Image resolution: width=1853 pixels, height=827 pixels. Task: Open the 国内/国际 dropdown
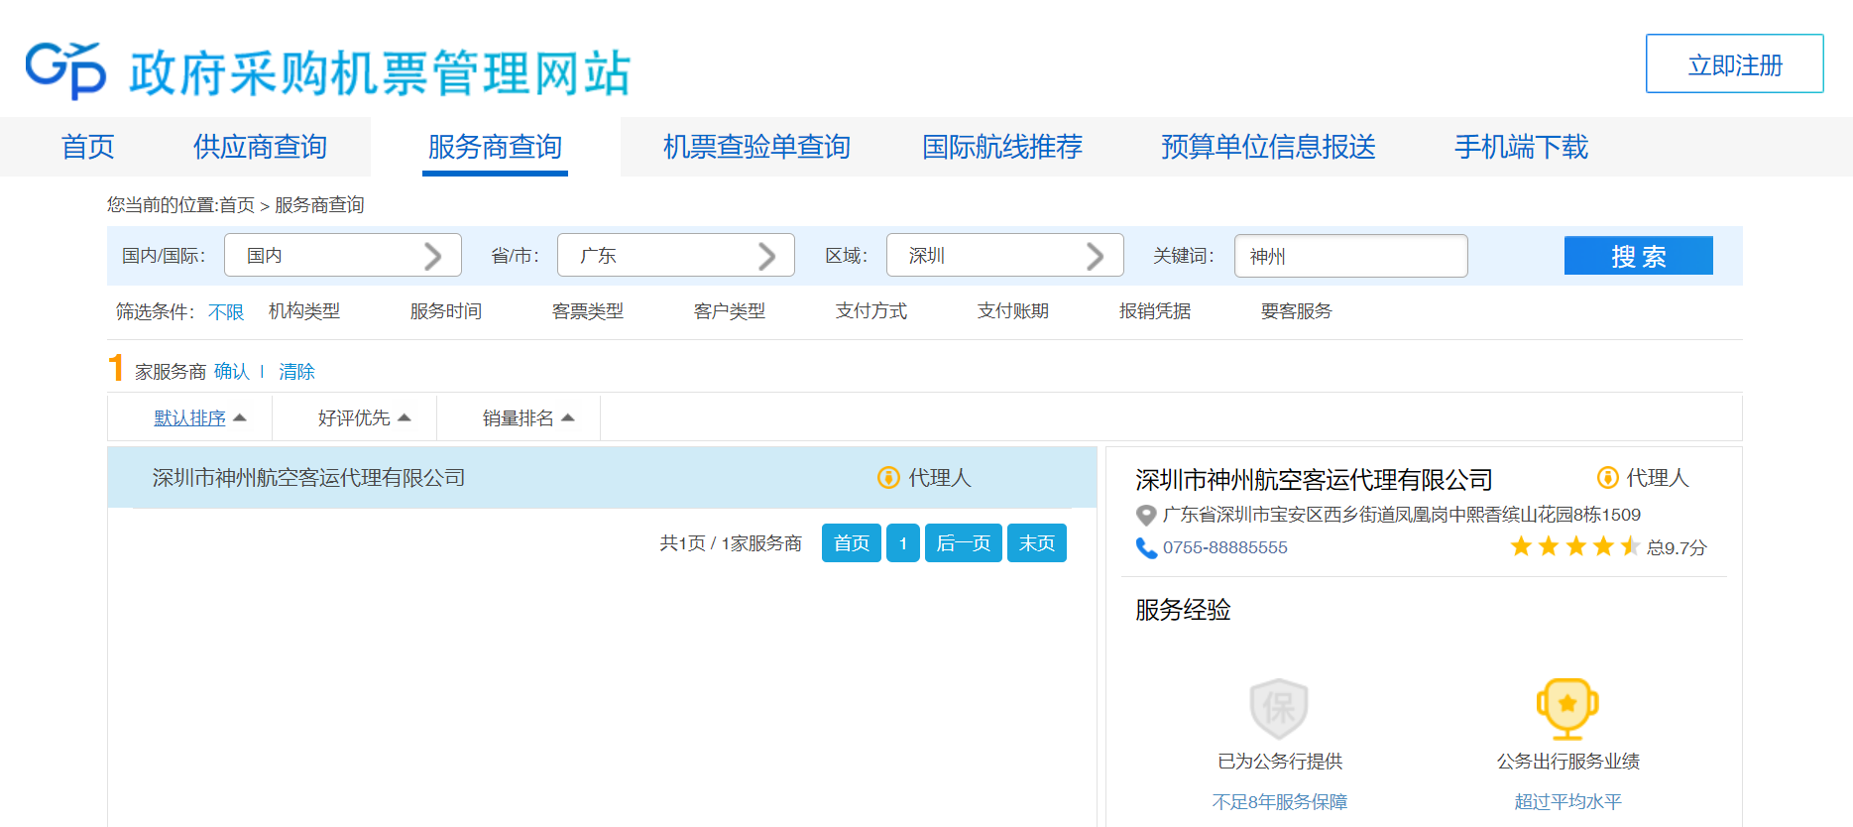(x=342, y=256)
